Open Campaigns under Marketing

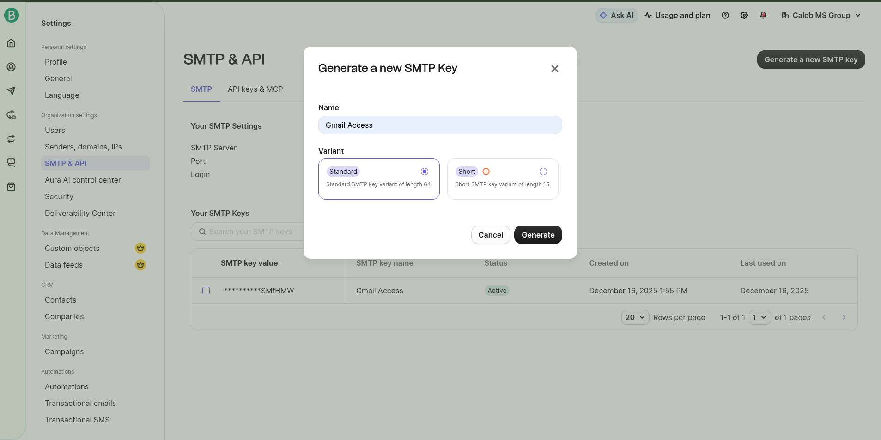(64, 351)
